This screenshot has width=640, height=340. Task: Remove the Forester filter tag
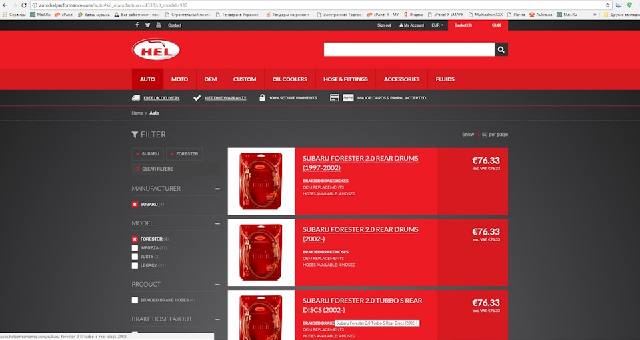pos(185,154)
